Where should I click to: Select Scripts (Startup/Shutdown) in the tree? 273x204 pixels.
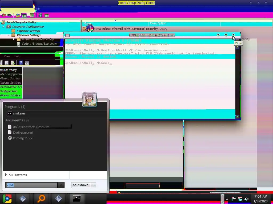[40, 44]
